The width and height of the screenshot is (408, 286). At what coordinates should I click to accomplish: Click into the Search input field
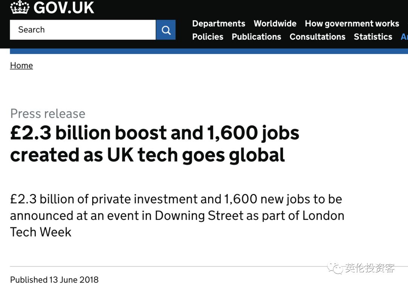click(83, 30)
